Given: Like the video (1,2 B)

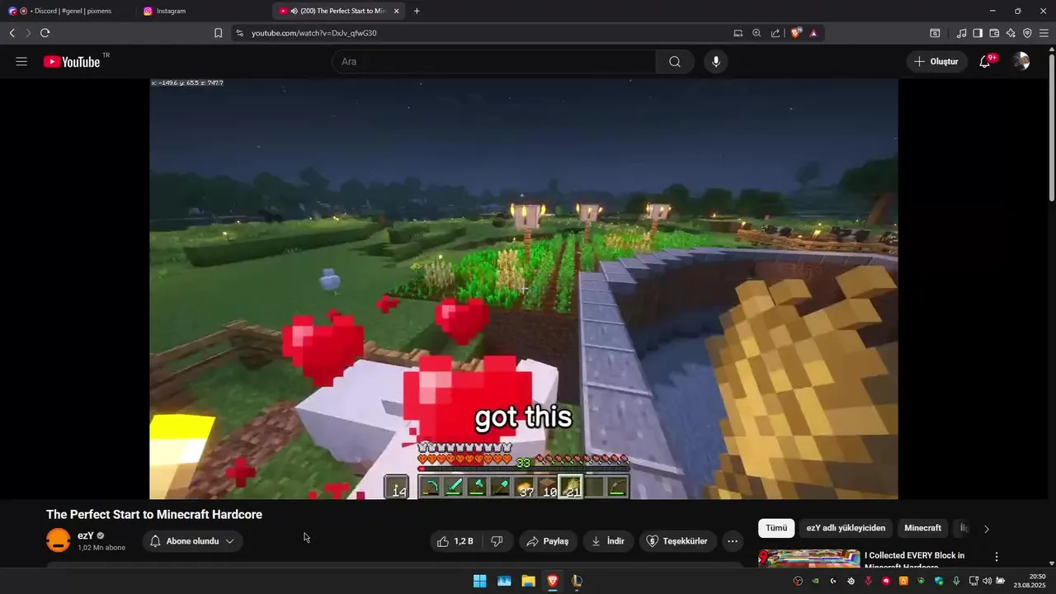Looking at the screenshot, I should pyautogui.click(x=455, y=541).
